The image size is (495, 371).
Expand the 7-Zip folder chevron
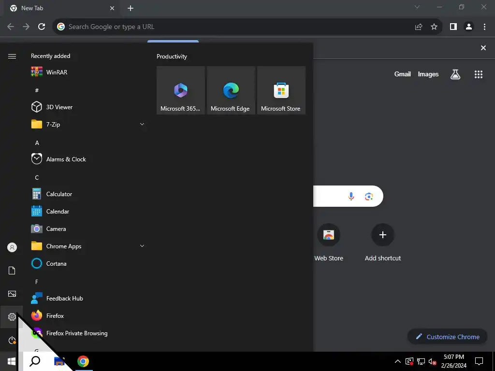[x=142, y=124]
